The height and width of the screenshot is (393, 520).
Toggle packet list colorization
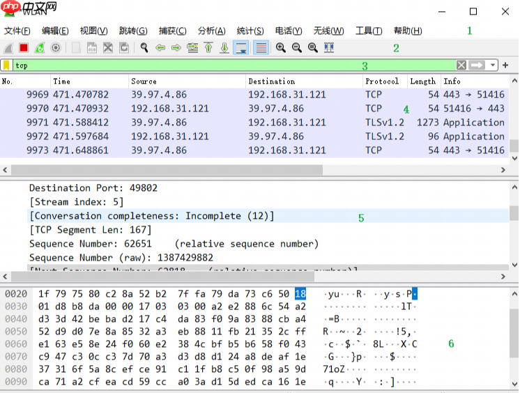click(261, 48)
